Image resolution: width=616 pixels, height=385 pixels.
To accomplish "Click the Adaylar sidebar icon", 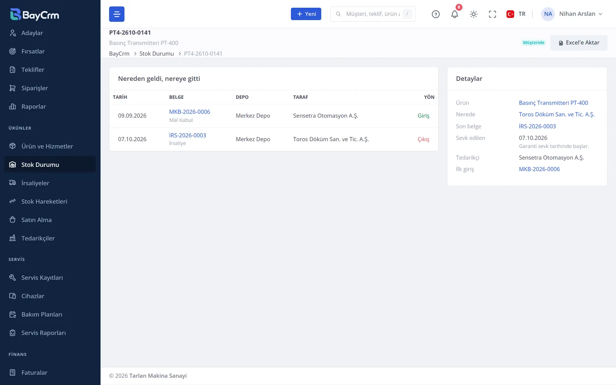I will [x=13, y=33].
